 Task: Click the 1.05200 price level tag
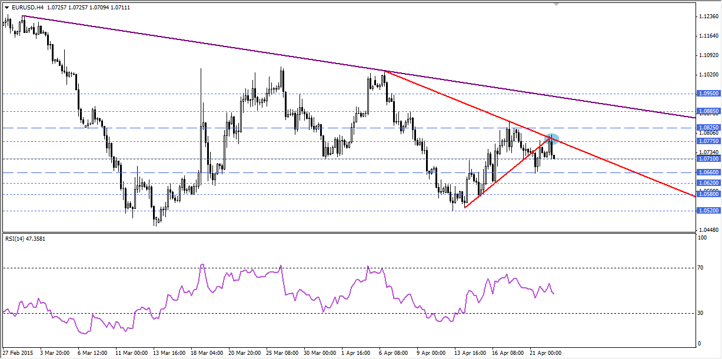pos(707,210)
